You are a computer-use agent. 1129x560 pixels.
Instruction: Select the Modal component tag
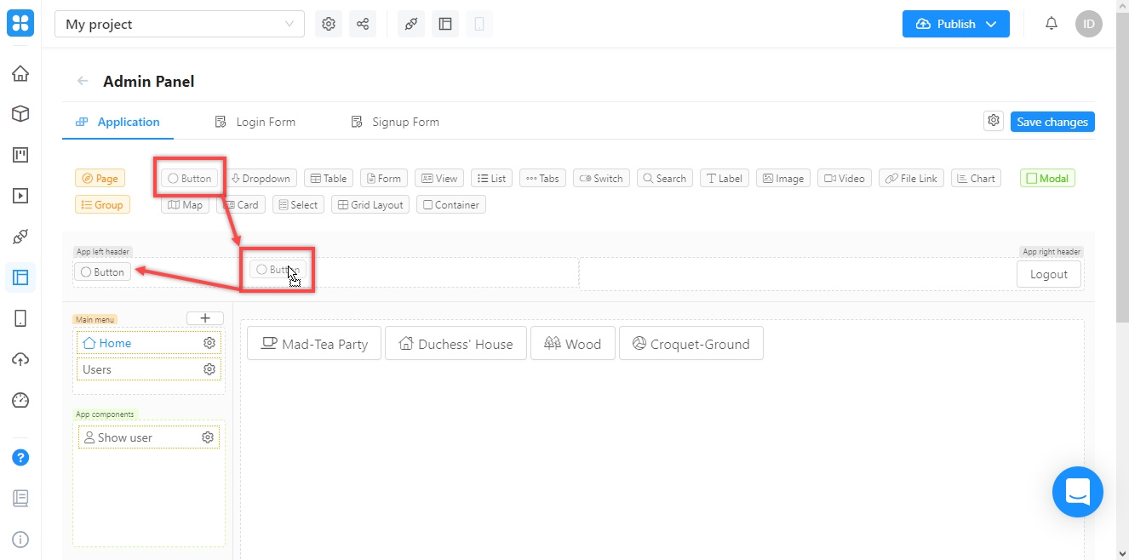1047,179
